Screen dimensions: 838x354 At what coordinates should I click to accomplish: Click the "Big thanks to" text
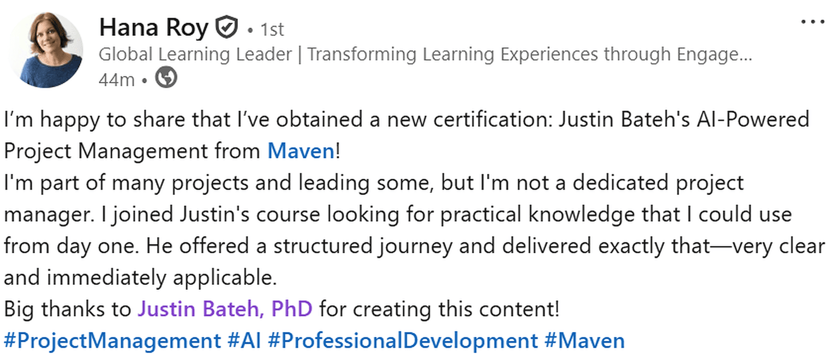tap(68, 309)
